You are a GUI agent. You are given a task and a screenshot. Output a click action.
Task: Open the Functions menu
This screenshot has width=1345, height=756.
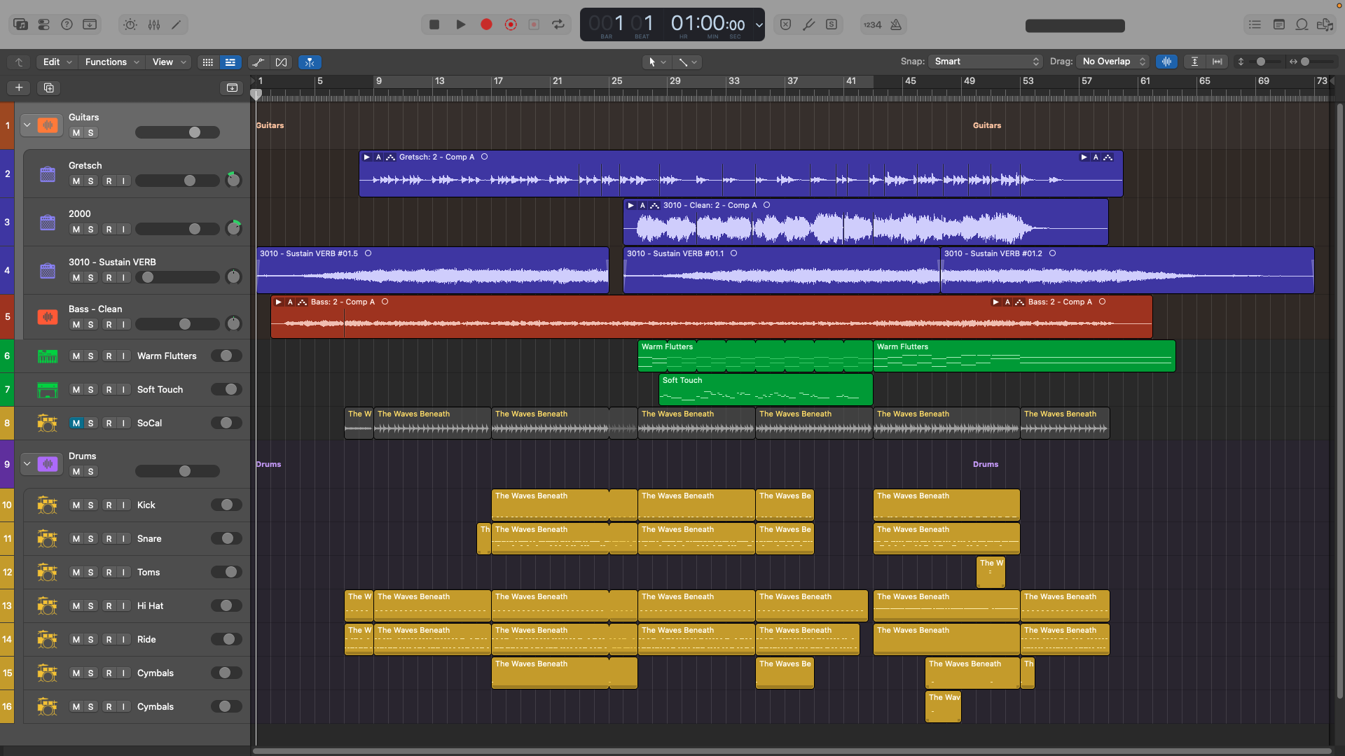[x=112, y=62]
